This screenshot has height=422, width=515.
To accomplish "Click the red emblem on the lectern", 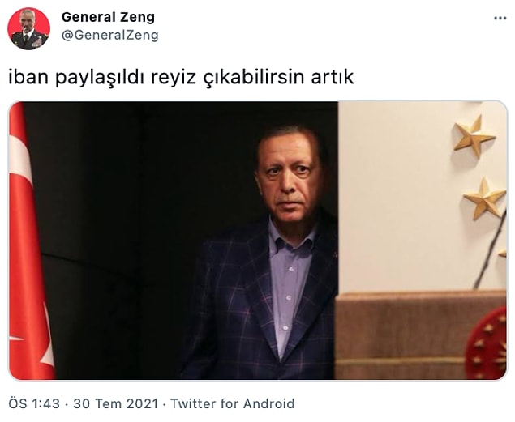I will point(487,344).
